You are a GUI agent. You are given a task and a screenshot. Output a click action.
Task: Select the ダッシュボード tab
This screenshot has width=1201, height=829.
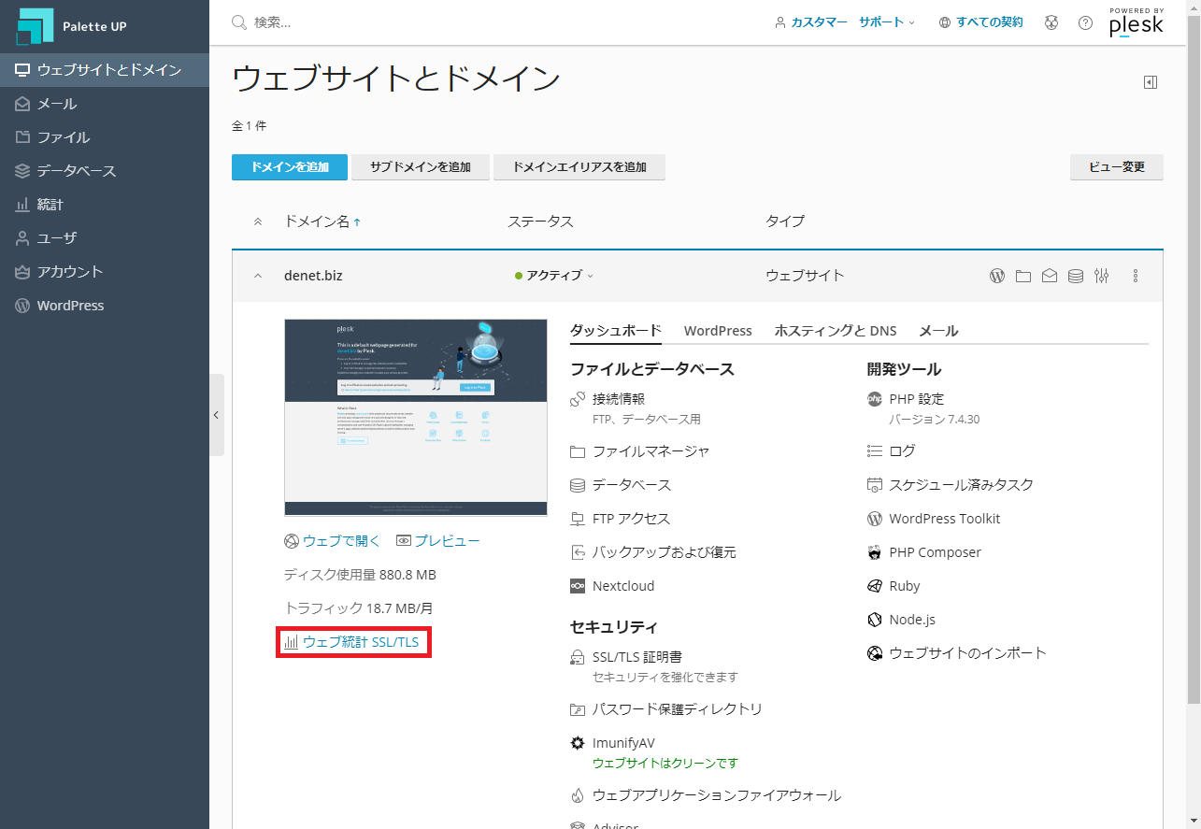(616, 331)
